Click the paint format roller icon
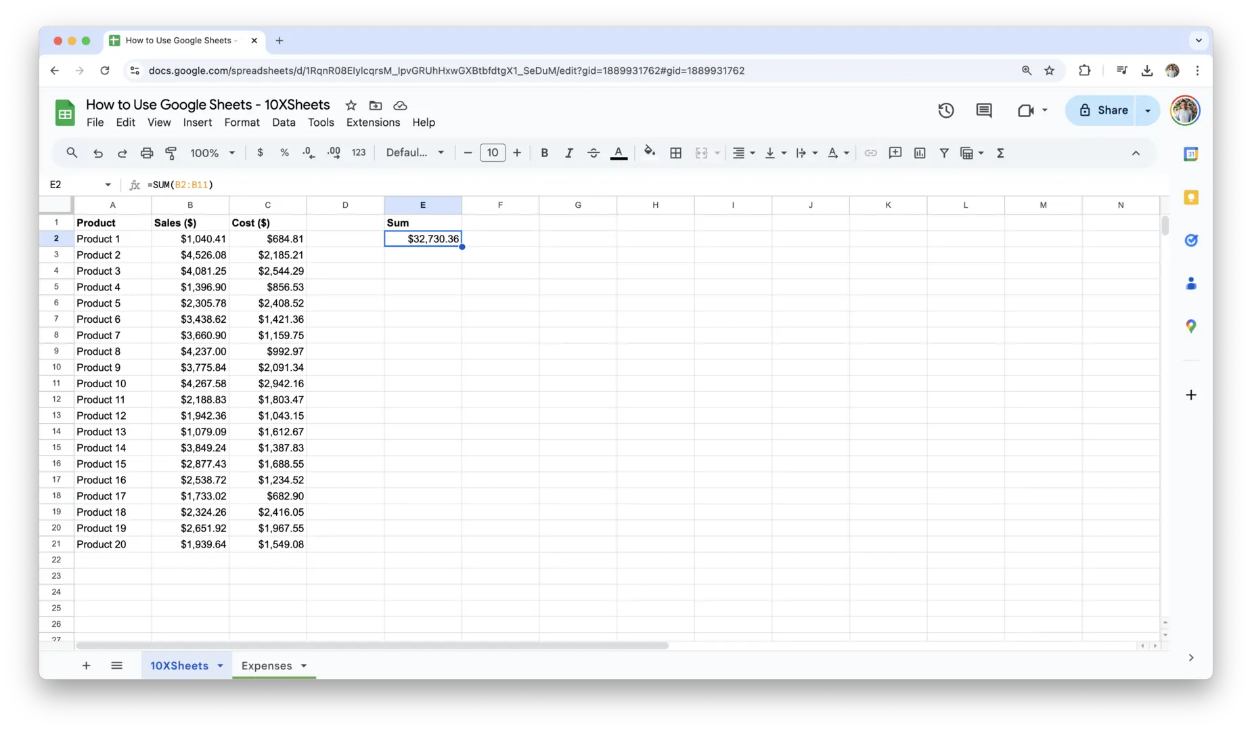 (171, 153)
